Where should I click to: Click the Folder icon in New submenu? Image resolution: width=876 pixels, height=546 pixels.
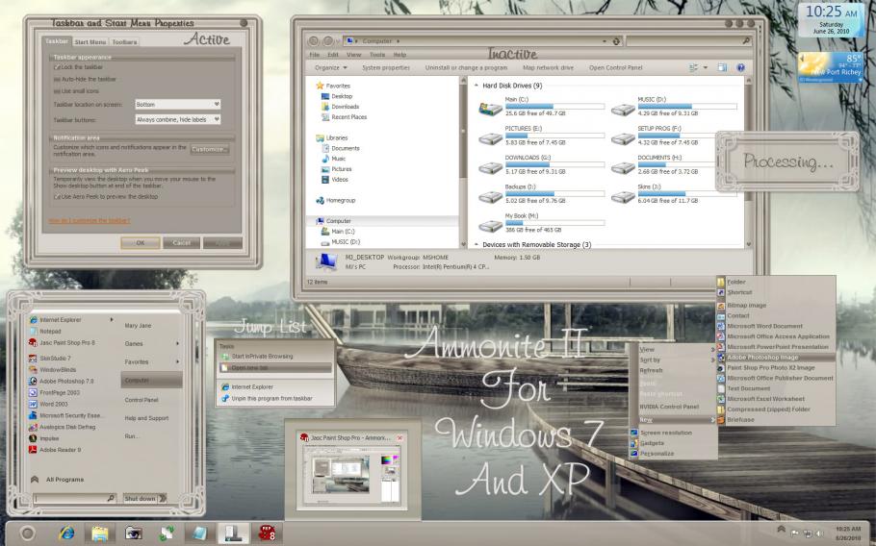tap(721, 283)
